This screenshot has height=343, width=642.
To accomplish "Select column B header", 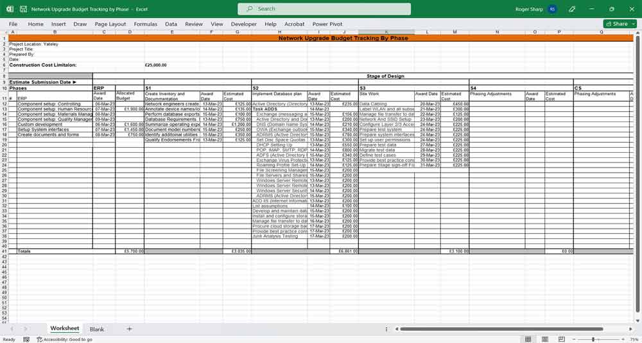I will point(55,32).
